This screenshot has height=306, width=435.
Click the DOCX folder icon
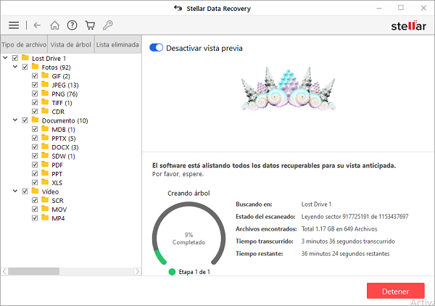pyautogui.click(x=45, y=146)
